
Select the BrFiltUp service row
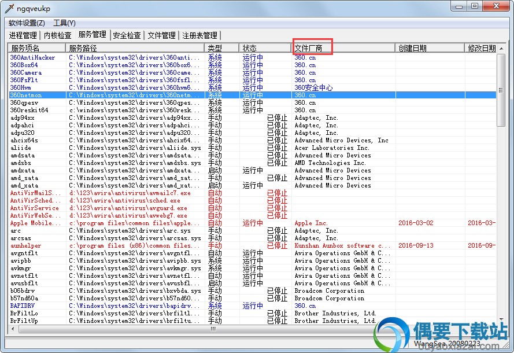[x=253, y=321]
